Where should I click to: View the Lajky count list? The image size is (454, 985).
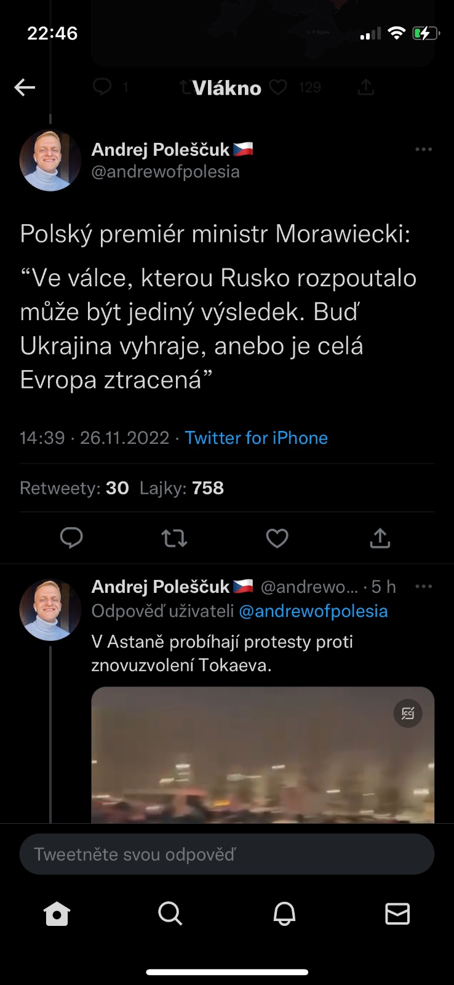click(181, 488)
